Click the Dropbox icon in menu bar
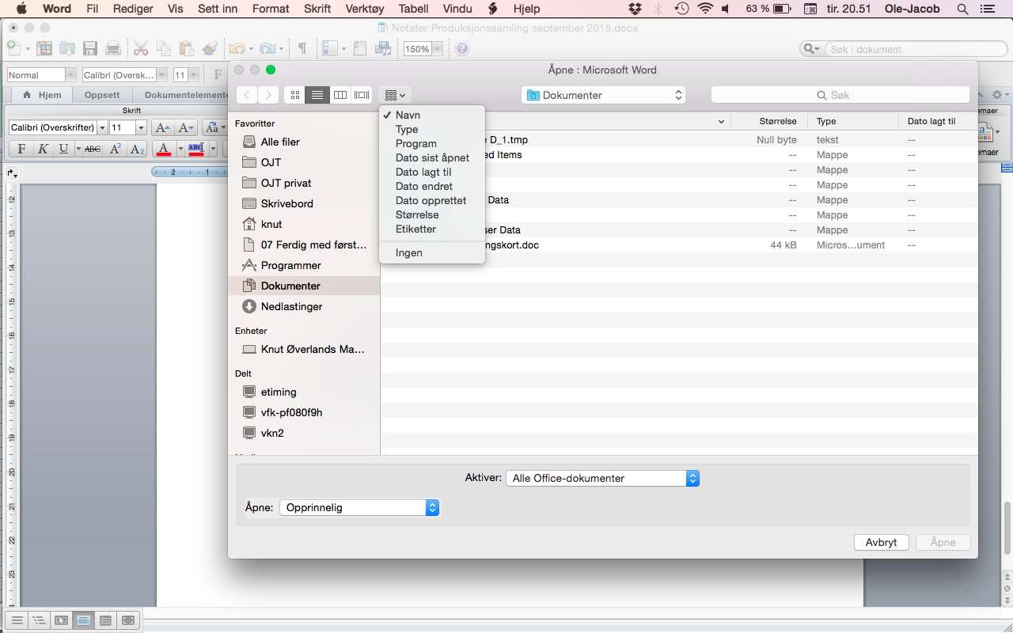This screenshot has width=1013, height=633. point(635,9)
